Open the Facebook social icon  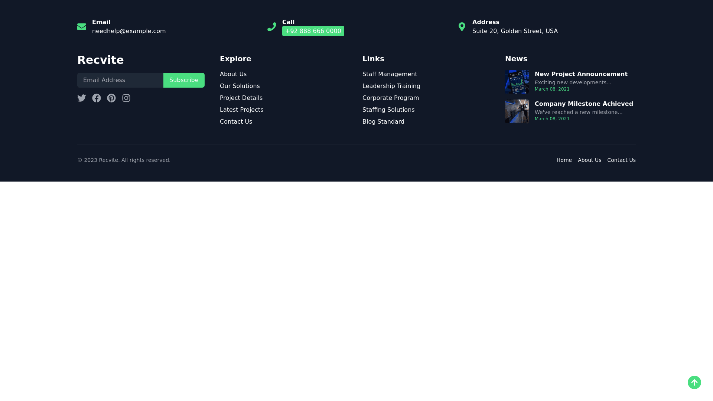tap(97, 98)
